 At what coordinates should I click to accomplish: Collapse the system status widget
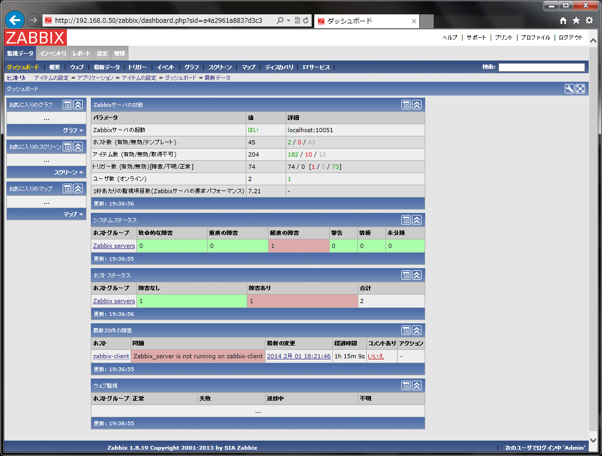(417, 220)
